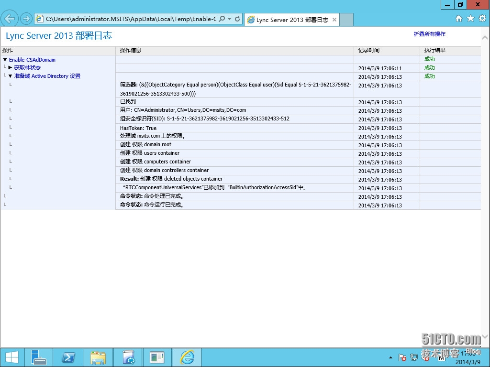The height and width of the screenshot is (367, 490).
Task: Click the 筛选器 ObjectCategory filter text
Action: 235,89
